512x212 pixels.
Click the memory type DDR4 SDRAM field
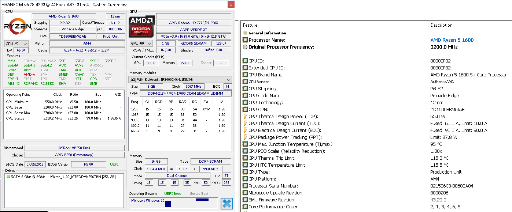pos(210,162)
